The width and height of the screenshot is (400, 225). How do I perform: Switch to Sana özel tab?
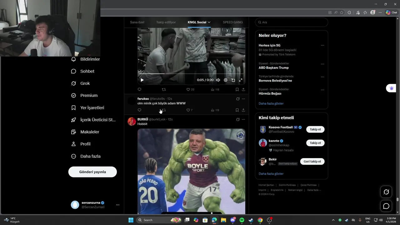137,22
